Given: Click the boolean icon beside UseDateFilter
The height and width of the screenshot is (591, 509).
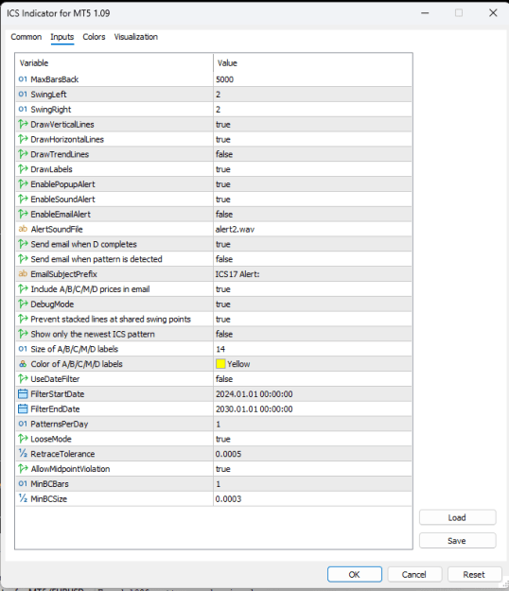Looking at the screenshot, I should (23, 379).
